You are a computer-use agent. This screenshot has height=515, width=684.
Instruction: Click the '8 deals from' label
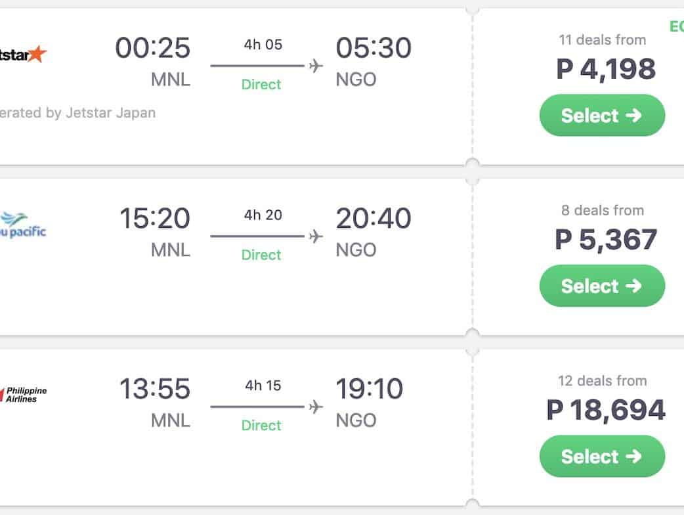(603, 211)
